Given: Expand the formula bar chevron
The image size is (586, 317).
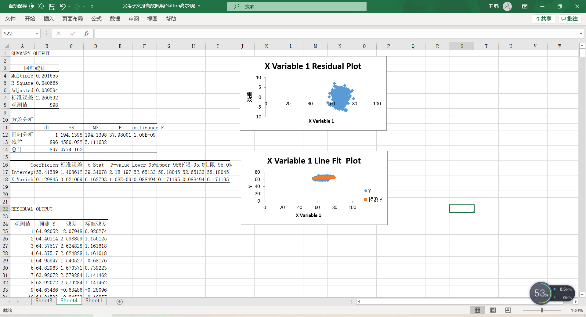Looking at the screenshot, I should coord(581,34).
